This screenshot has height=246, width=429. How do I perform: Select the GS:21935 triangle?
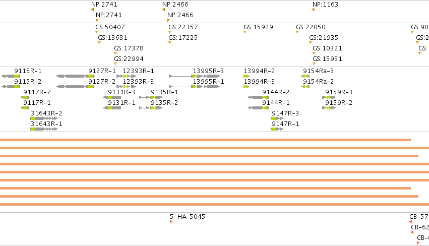[x=311, y=43]
